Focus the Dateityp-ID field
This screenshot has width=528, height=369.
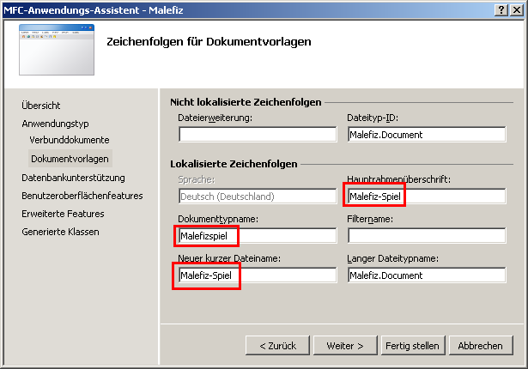click(x=427, y=135)
